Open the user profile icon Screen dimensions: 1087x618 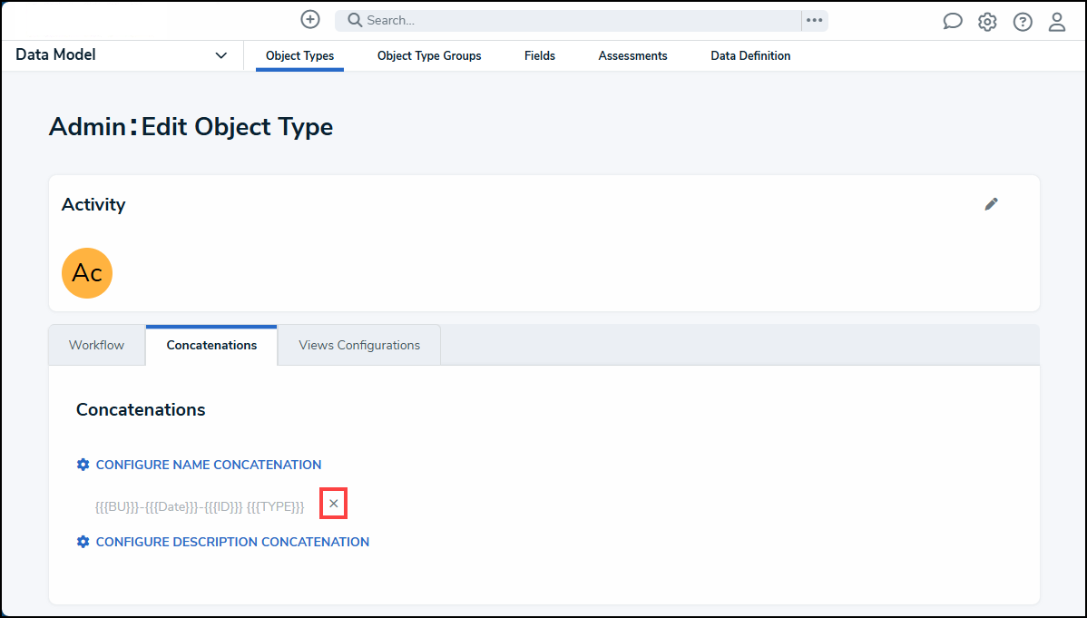[x=1057, y=22]
